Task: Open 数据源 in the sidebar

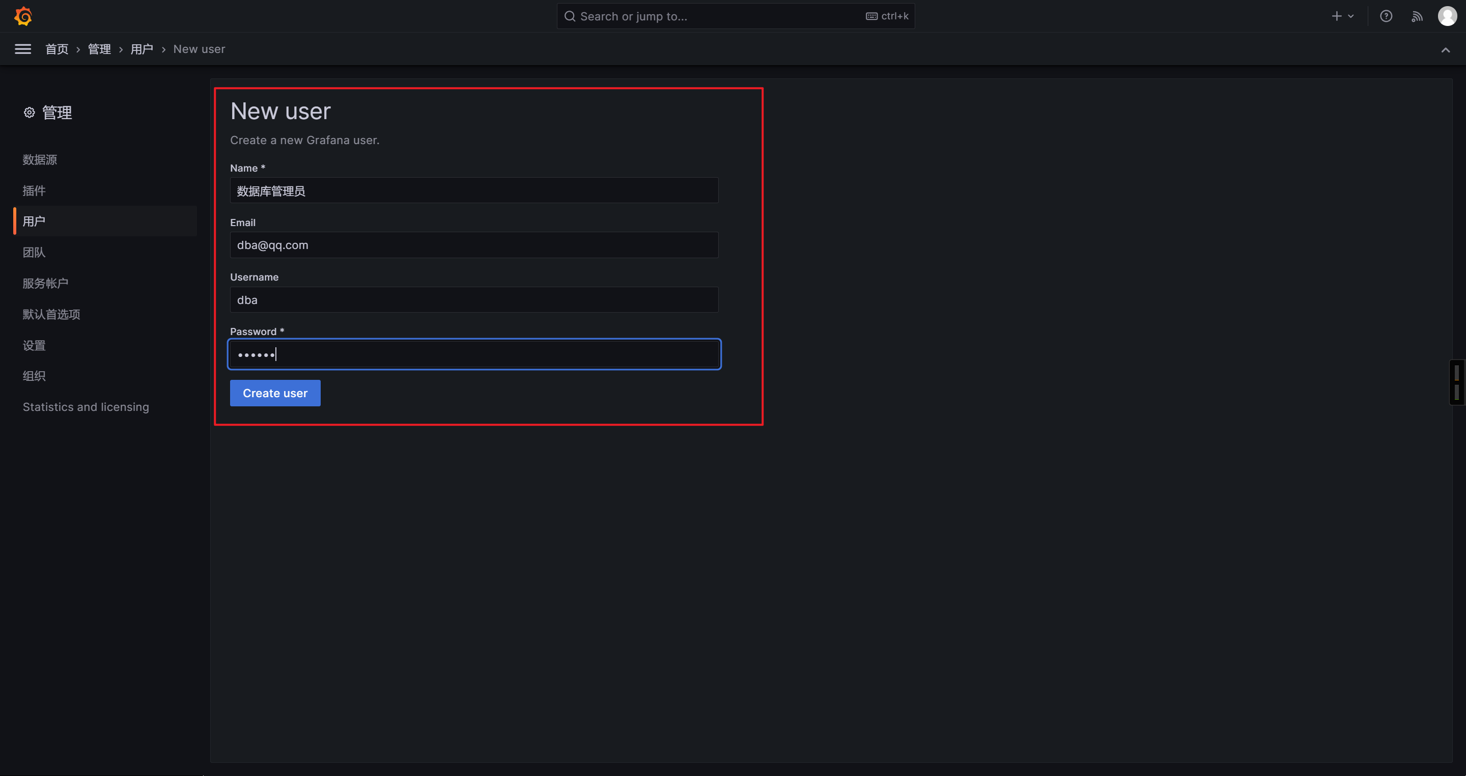Action: tap(40, 159)
